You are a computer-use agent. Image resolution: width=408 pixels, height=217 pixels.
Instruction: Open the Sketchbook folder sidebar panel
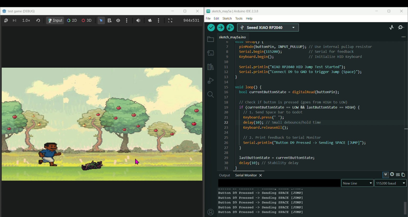pyautogui.click(x=210, y=39)
